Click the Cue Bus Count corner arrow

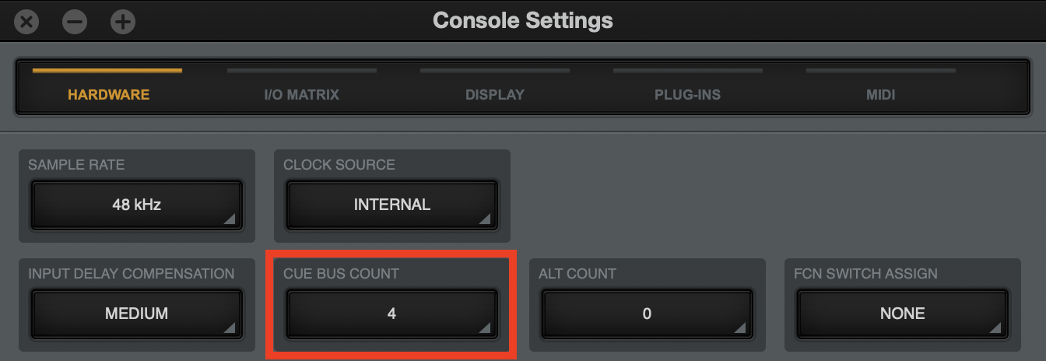click(x=486, y=329)
